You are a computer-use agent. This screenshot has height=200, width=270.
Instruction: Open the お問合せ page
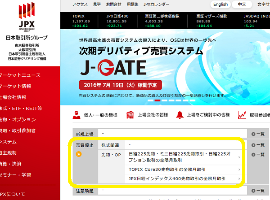114,4
